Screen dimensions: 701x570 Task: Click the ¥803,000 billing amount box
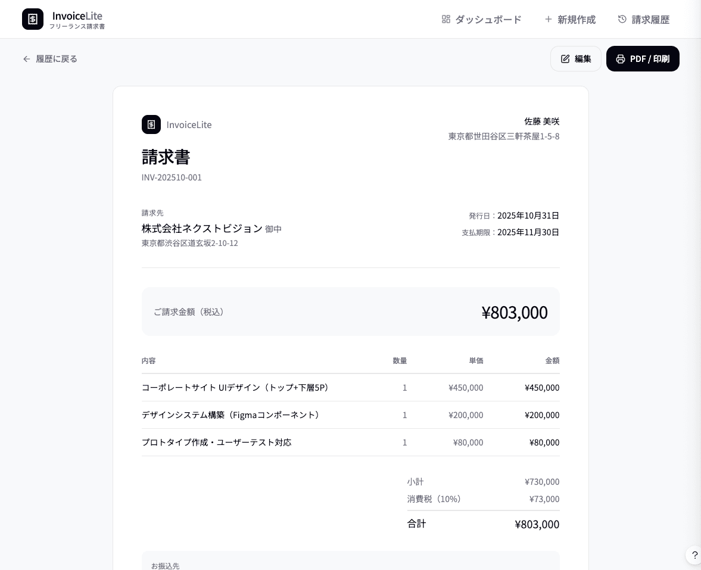351,312
